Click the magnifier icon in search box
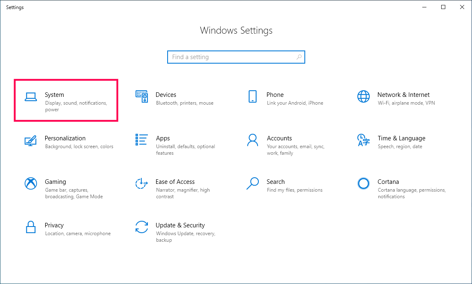 [x=299, y=57]
